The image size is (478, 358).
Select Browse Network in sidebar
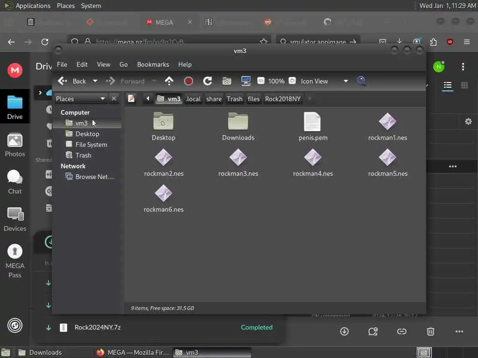pos(87,177)
